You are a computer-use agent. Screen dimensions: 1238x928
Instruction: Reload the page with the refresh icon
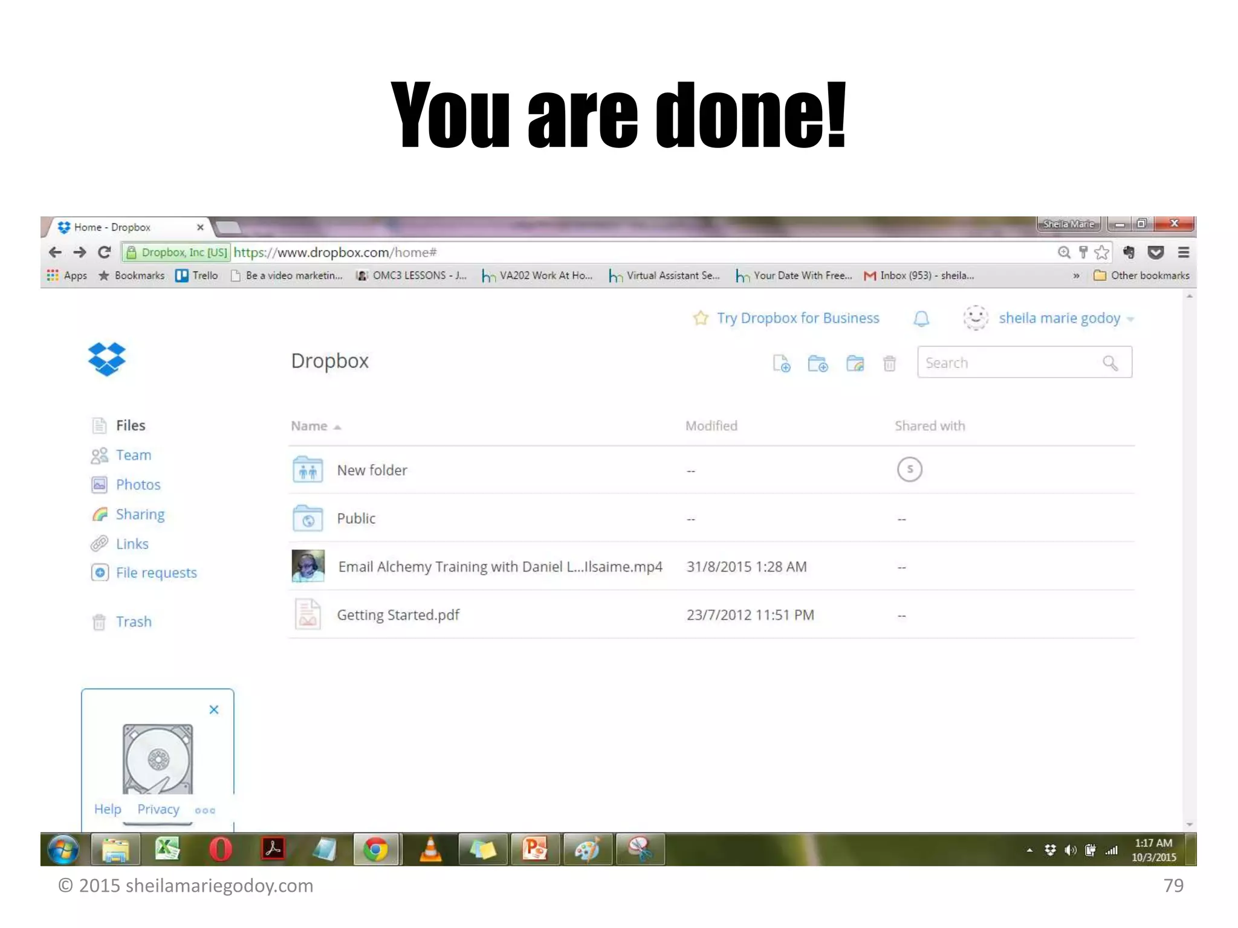(105, 252)
